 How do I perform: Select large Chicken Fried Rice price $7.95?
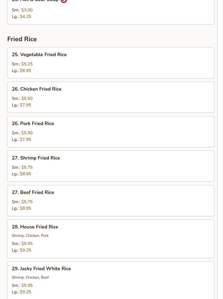tap(25, 105)
